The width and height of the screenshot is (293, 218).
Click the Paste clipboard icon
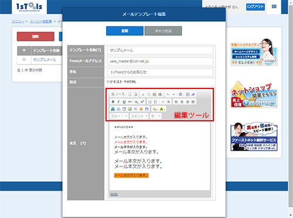coord(154,94)
